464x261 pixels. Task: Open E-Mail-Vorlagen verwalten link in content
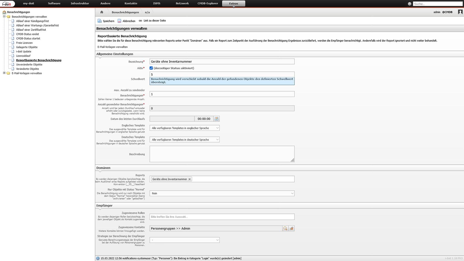click(112, 47)
